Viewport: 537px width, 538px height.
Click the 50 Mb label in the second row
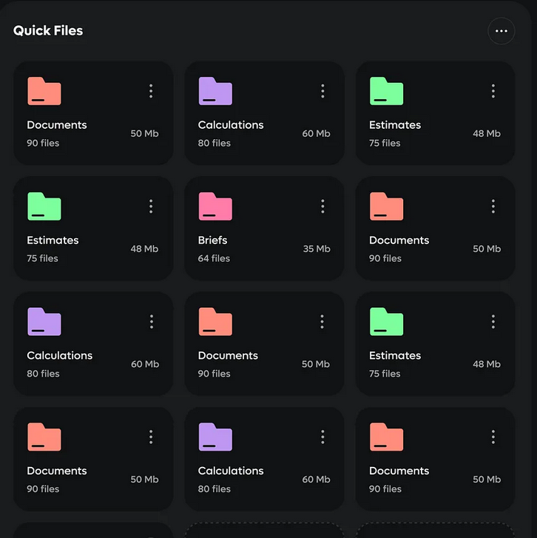coord(487,249)
